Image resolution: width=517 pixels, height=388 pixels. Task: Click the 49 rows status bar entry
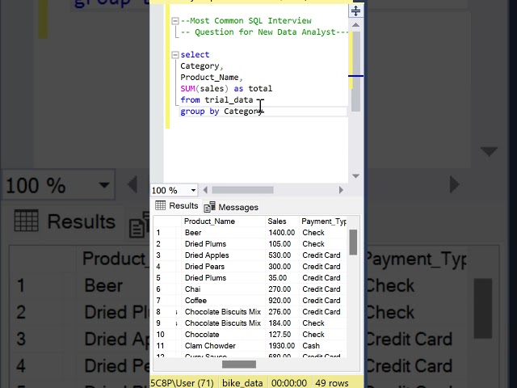332,383
